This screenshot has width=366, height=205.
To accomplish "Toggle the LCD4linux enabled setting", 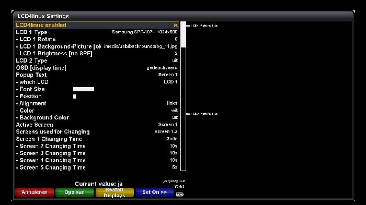I will [97, 25].
